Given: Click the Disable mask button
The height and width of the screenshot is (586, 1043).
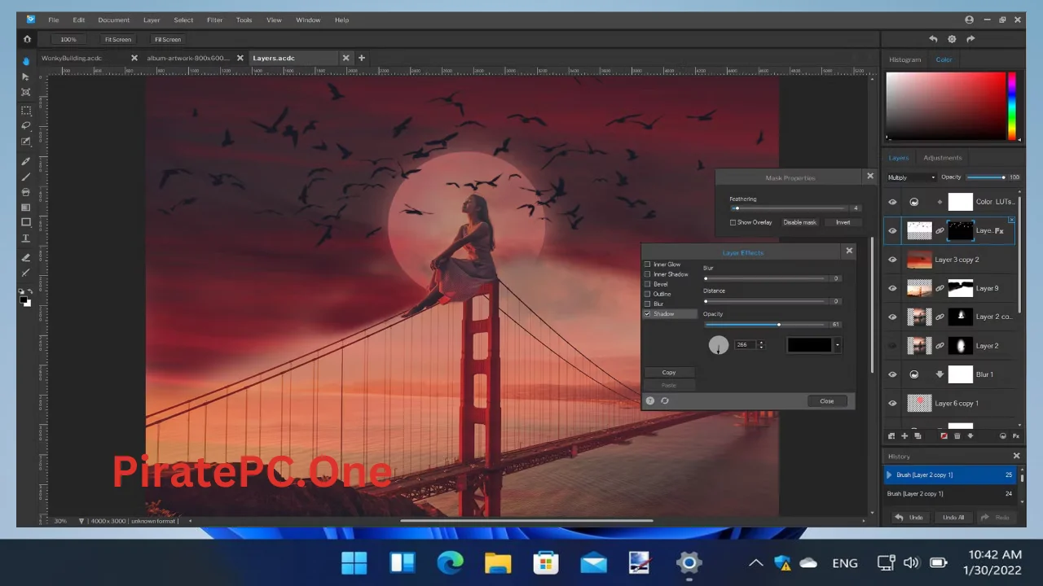Looking at the screenshot, I should (x=799, y=222).
